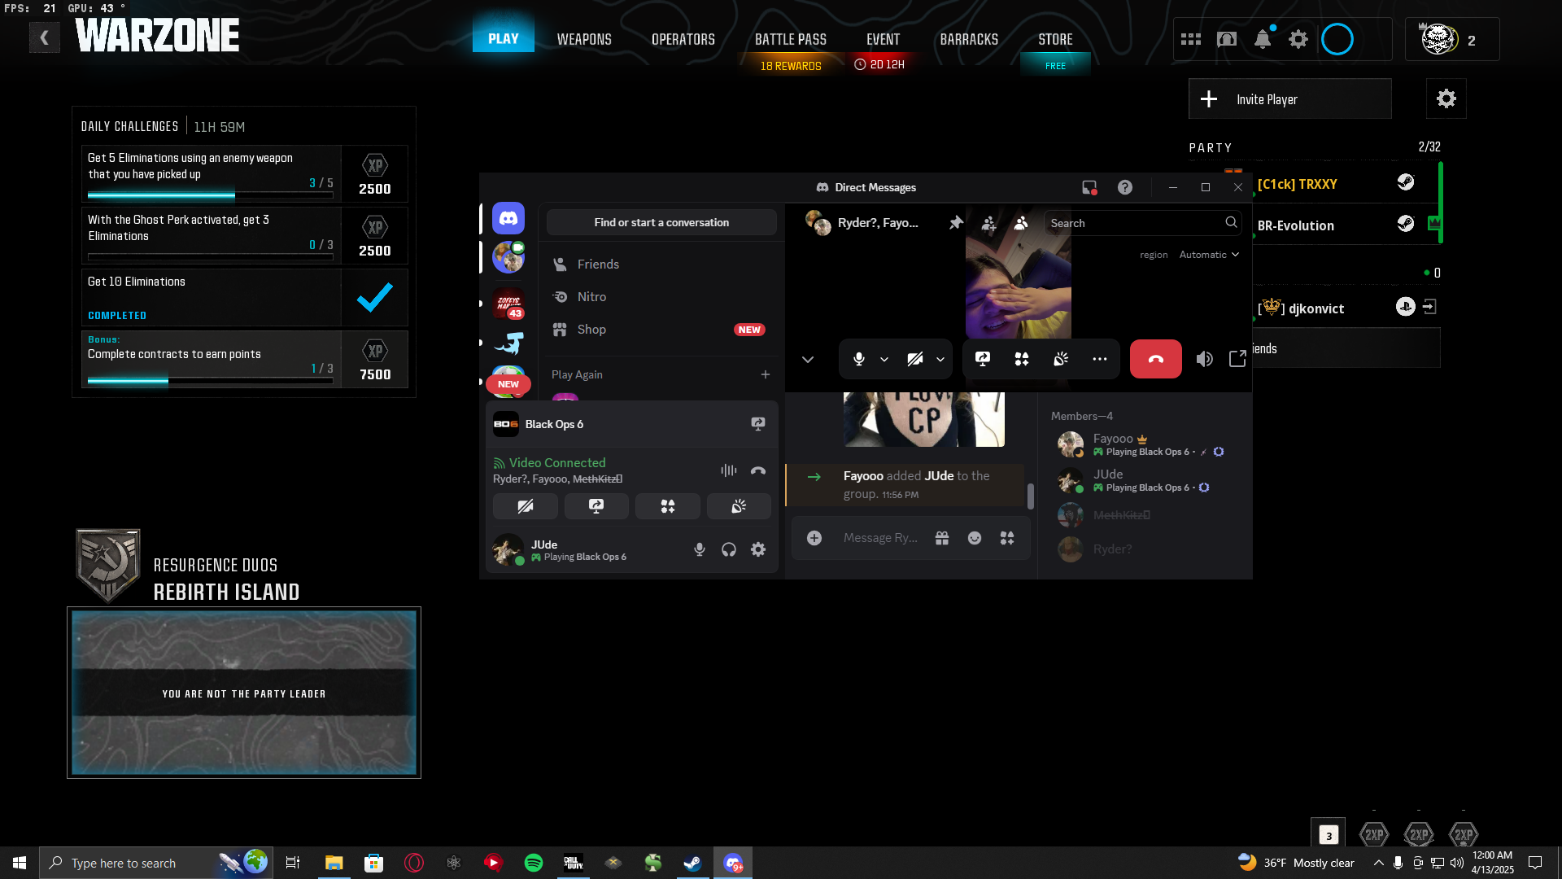This screenshot has height=879, width=1562.
Task: Turn on camera in call controls bar
Action: point(915,359)
